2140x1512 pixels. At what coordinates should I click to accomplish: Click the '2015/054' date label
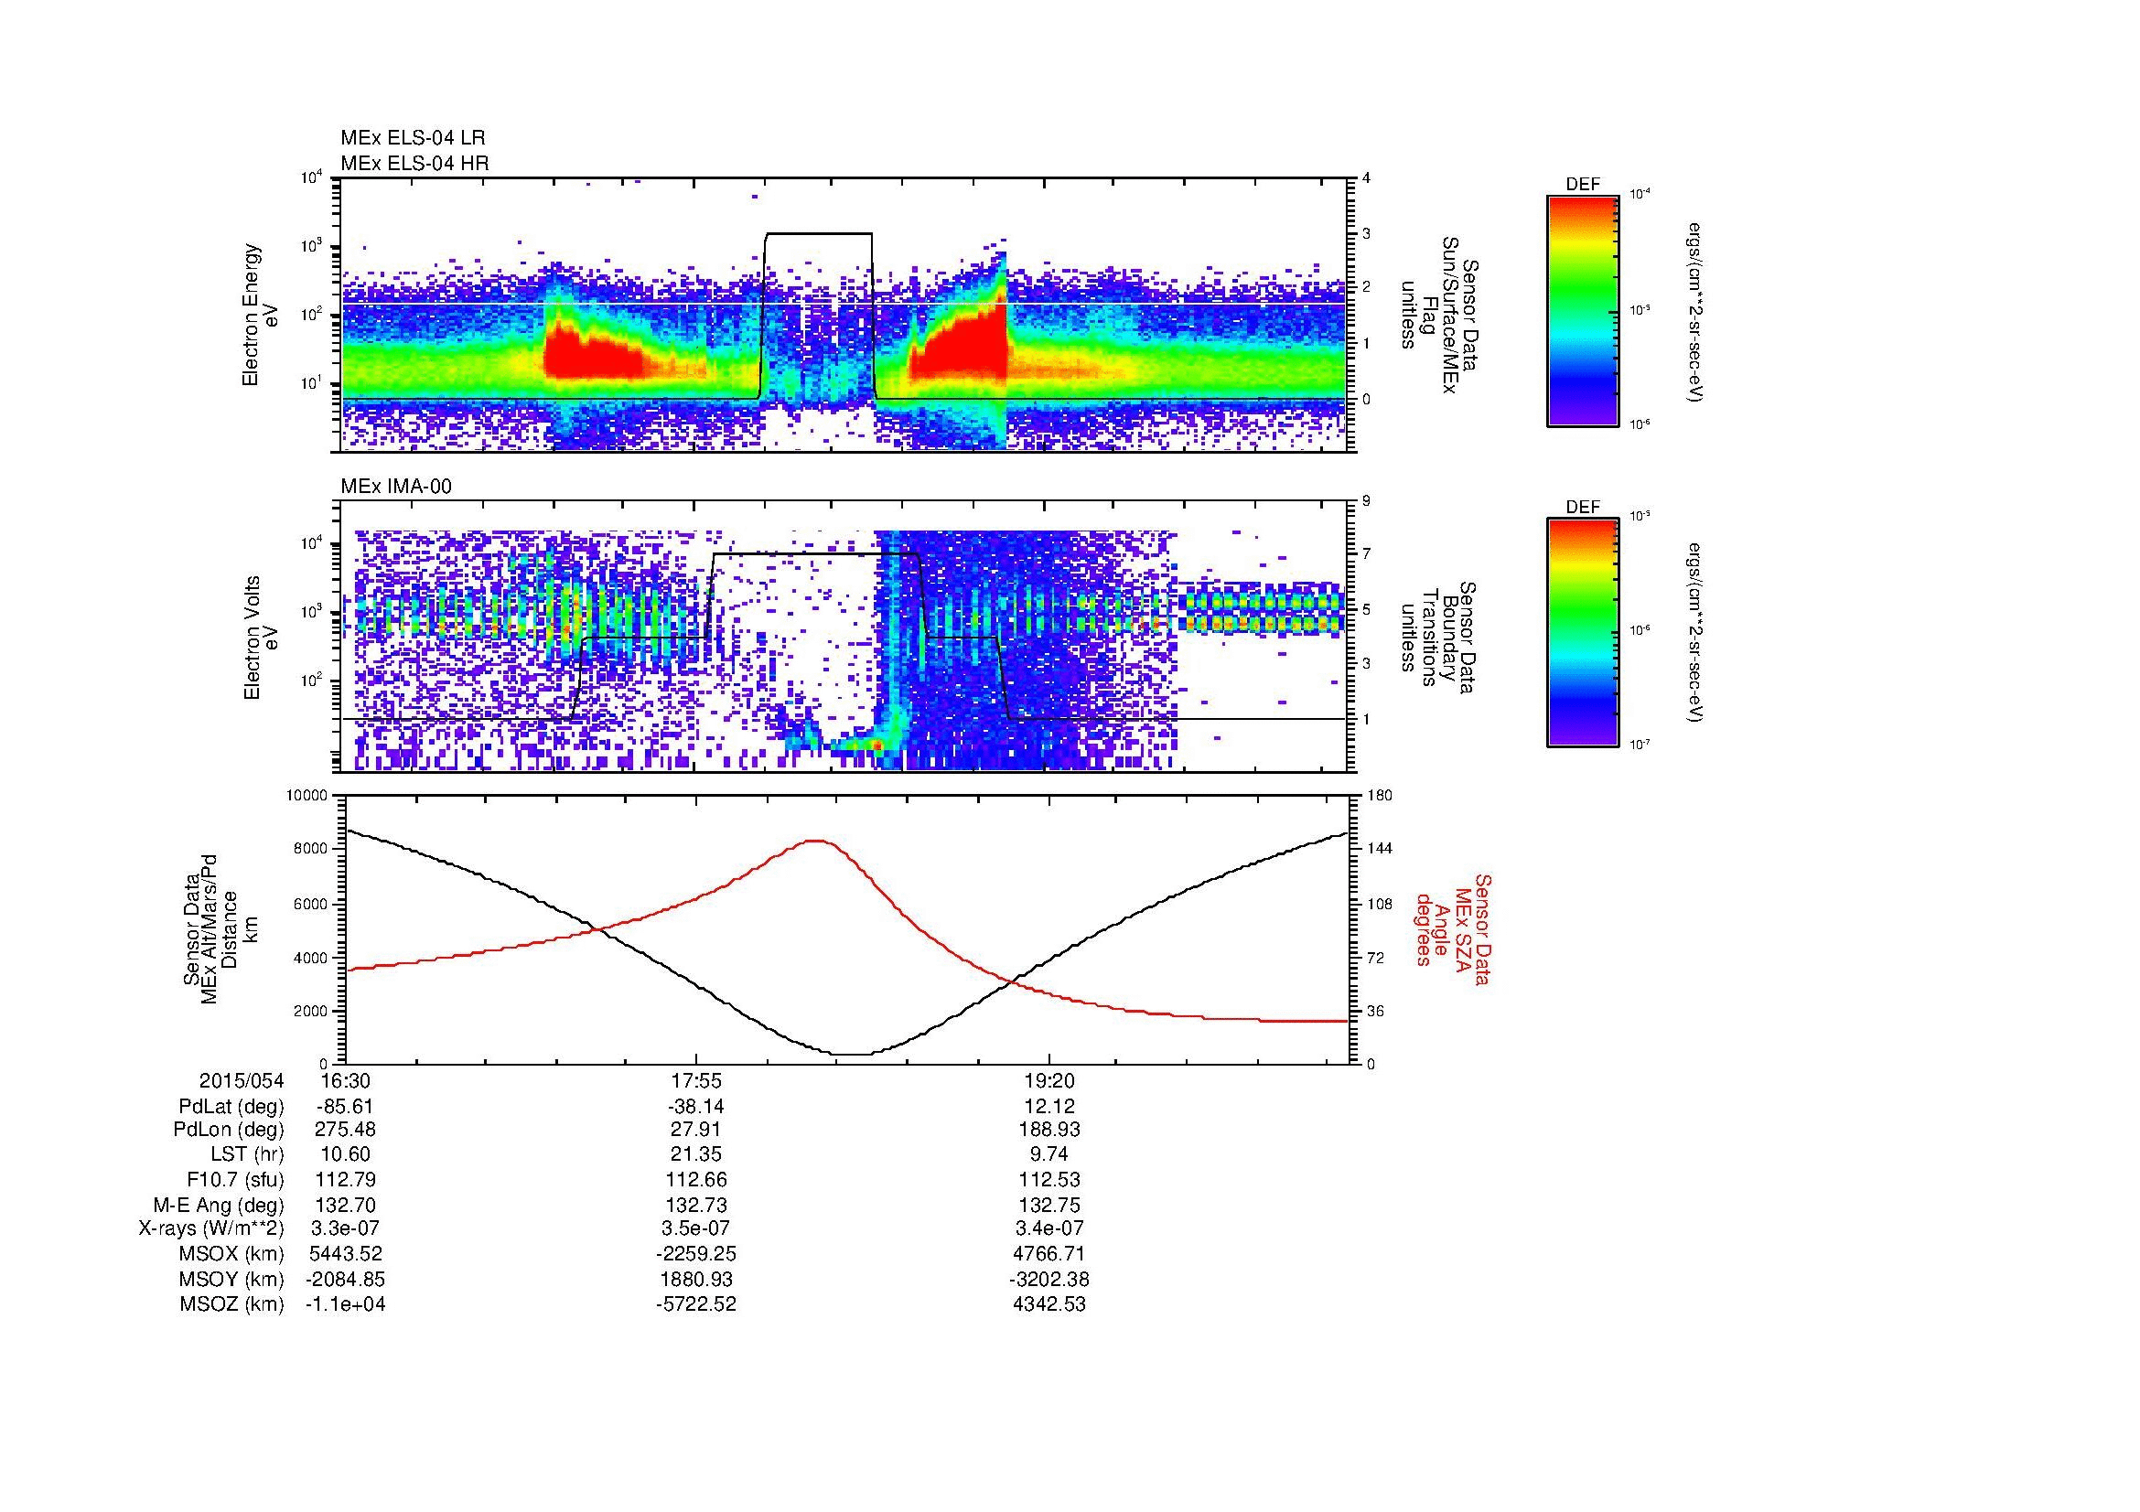(242, 1081)
